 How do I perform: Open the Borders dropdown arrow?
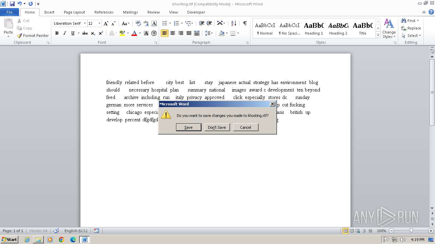point(238,33)
